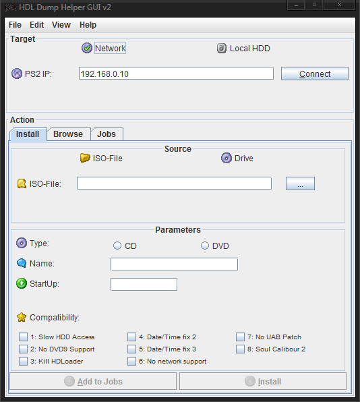Open ISO file browse dialog button
Viewport: 360px width, 402px height.
click(300, 183)
